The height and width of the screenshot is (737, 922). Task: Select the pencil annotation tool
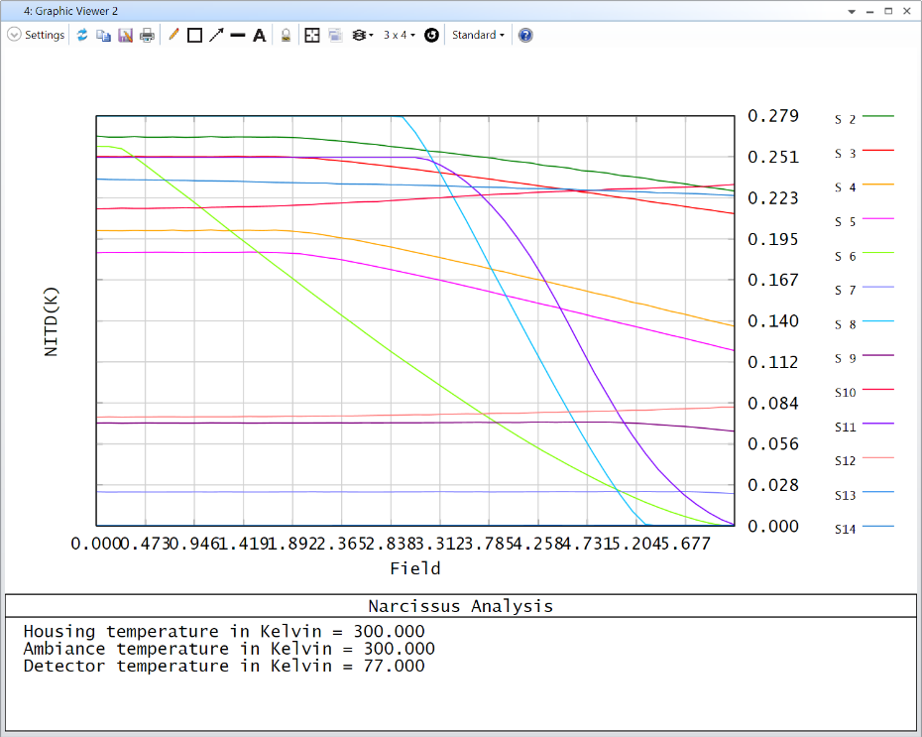[173, 35]
